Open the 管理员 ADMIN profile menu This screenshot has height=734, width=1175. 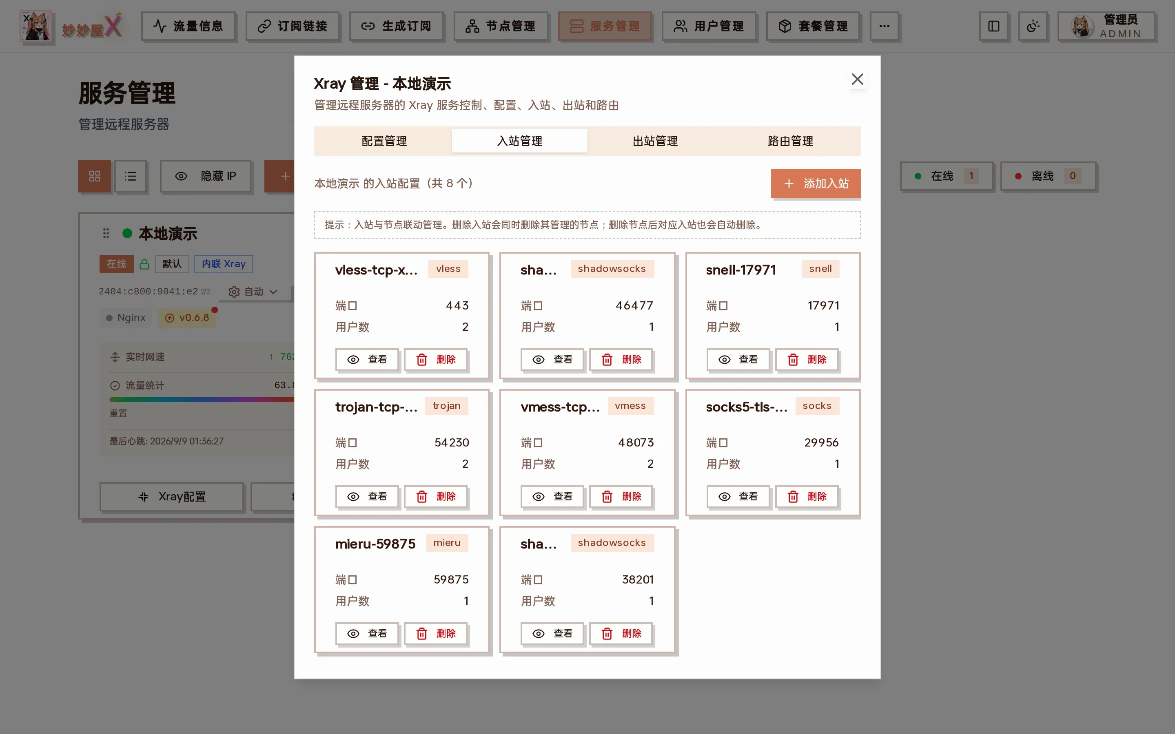[1106, 26]
